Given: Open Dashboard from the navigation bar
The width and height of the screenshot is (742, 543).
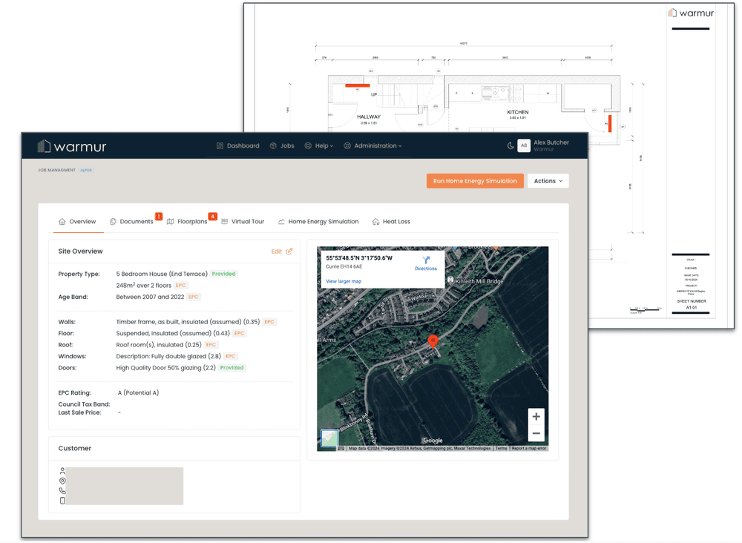Looking at the screenshot, I should click(x=237, y=146).
